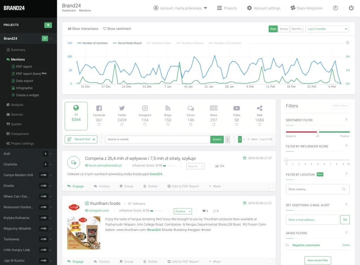The image size is (360, 265).
Task: Click Save current filter button
Action: coord(317,260)
